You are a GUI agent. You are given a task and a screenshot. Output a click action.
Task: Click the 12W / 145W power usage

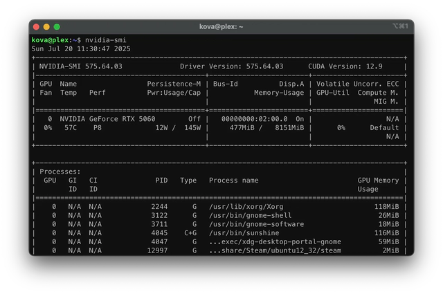177,128
